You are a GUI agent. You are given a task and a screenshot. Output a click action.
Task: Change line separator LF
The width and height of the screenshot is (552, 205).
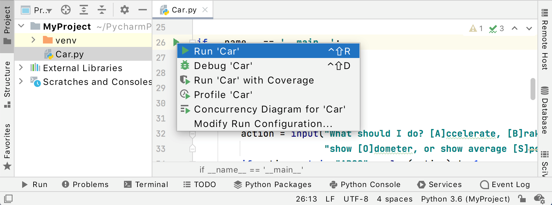pos(330,199)
